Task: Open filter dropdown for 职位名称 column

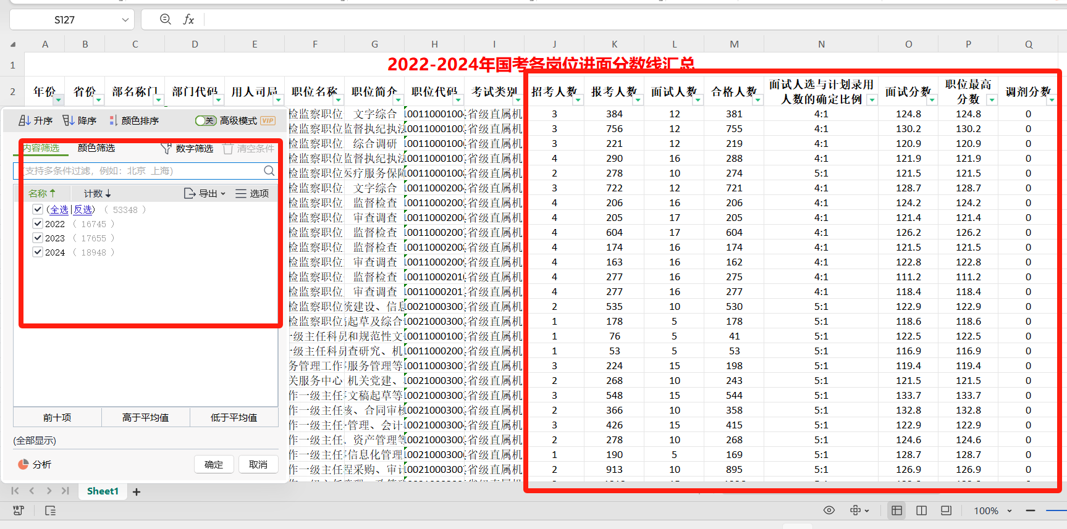Action: click(339, 99)
